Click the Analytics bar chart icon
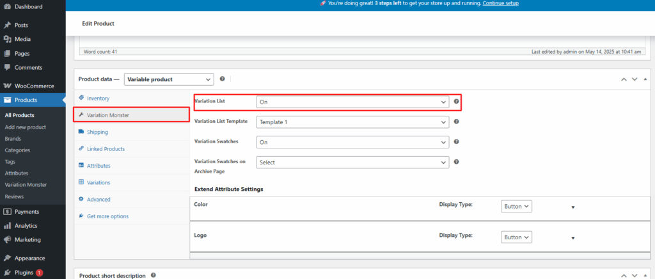The image size is (655, 279). [7, 225]
